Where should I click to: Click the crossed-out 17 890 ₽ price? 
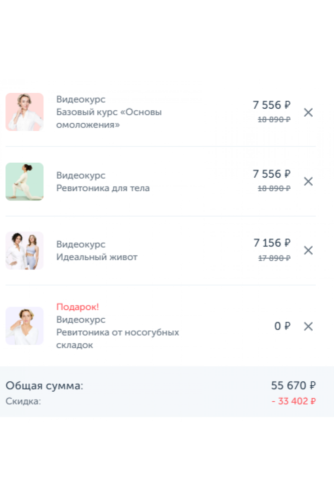tap(274, 258)
